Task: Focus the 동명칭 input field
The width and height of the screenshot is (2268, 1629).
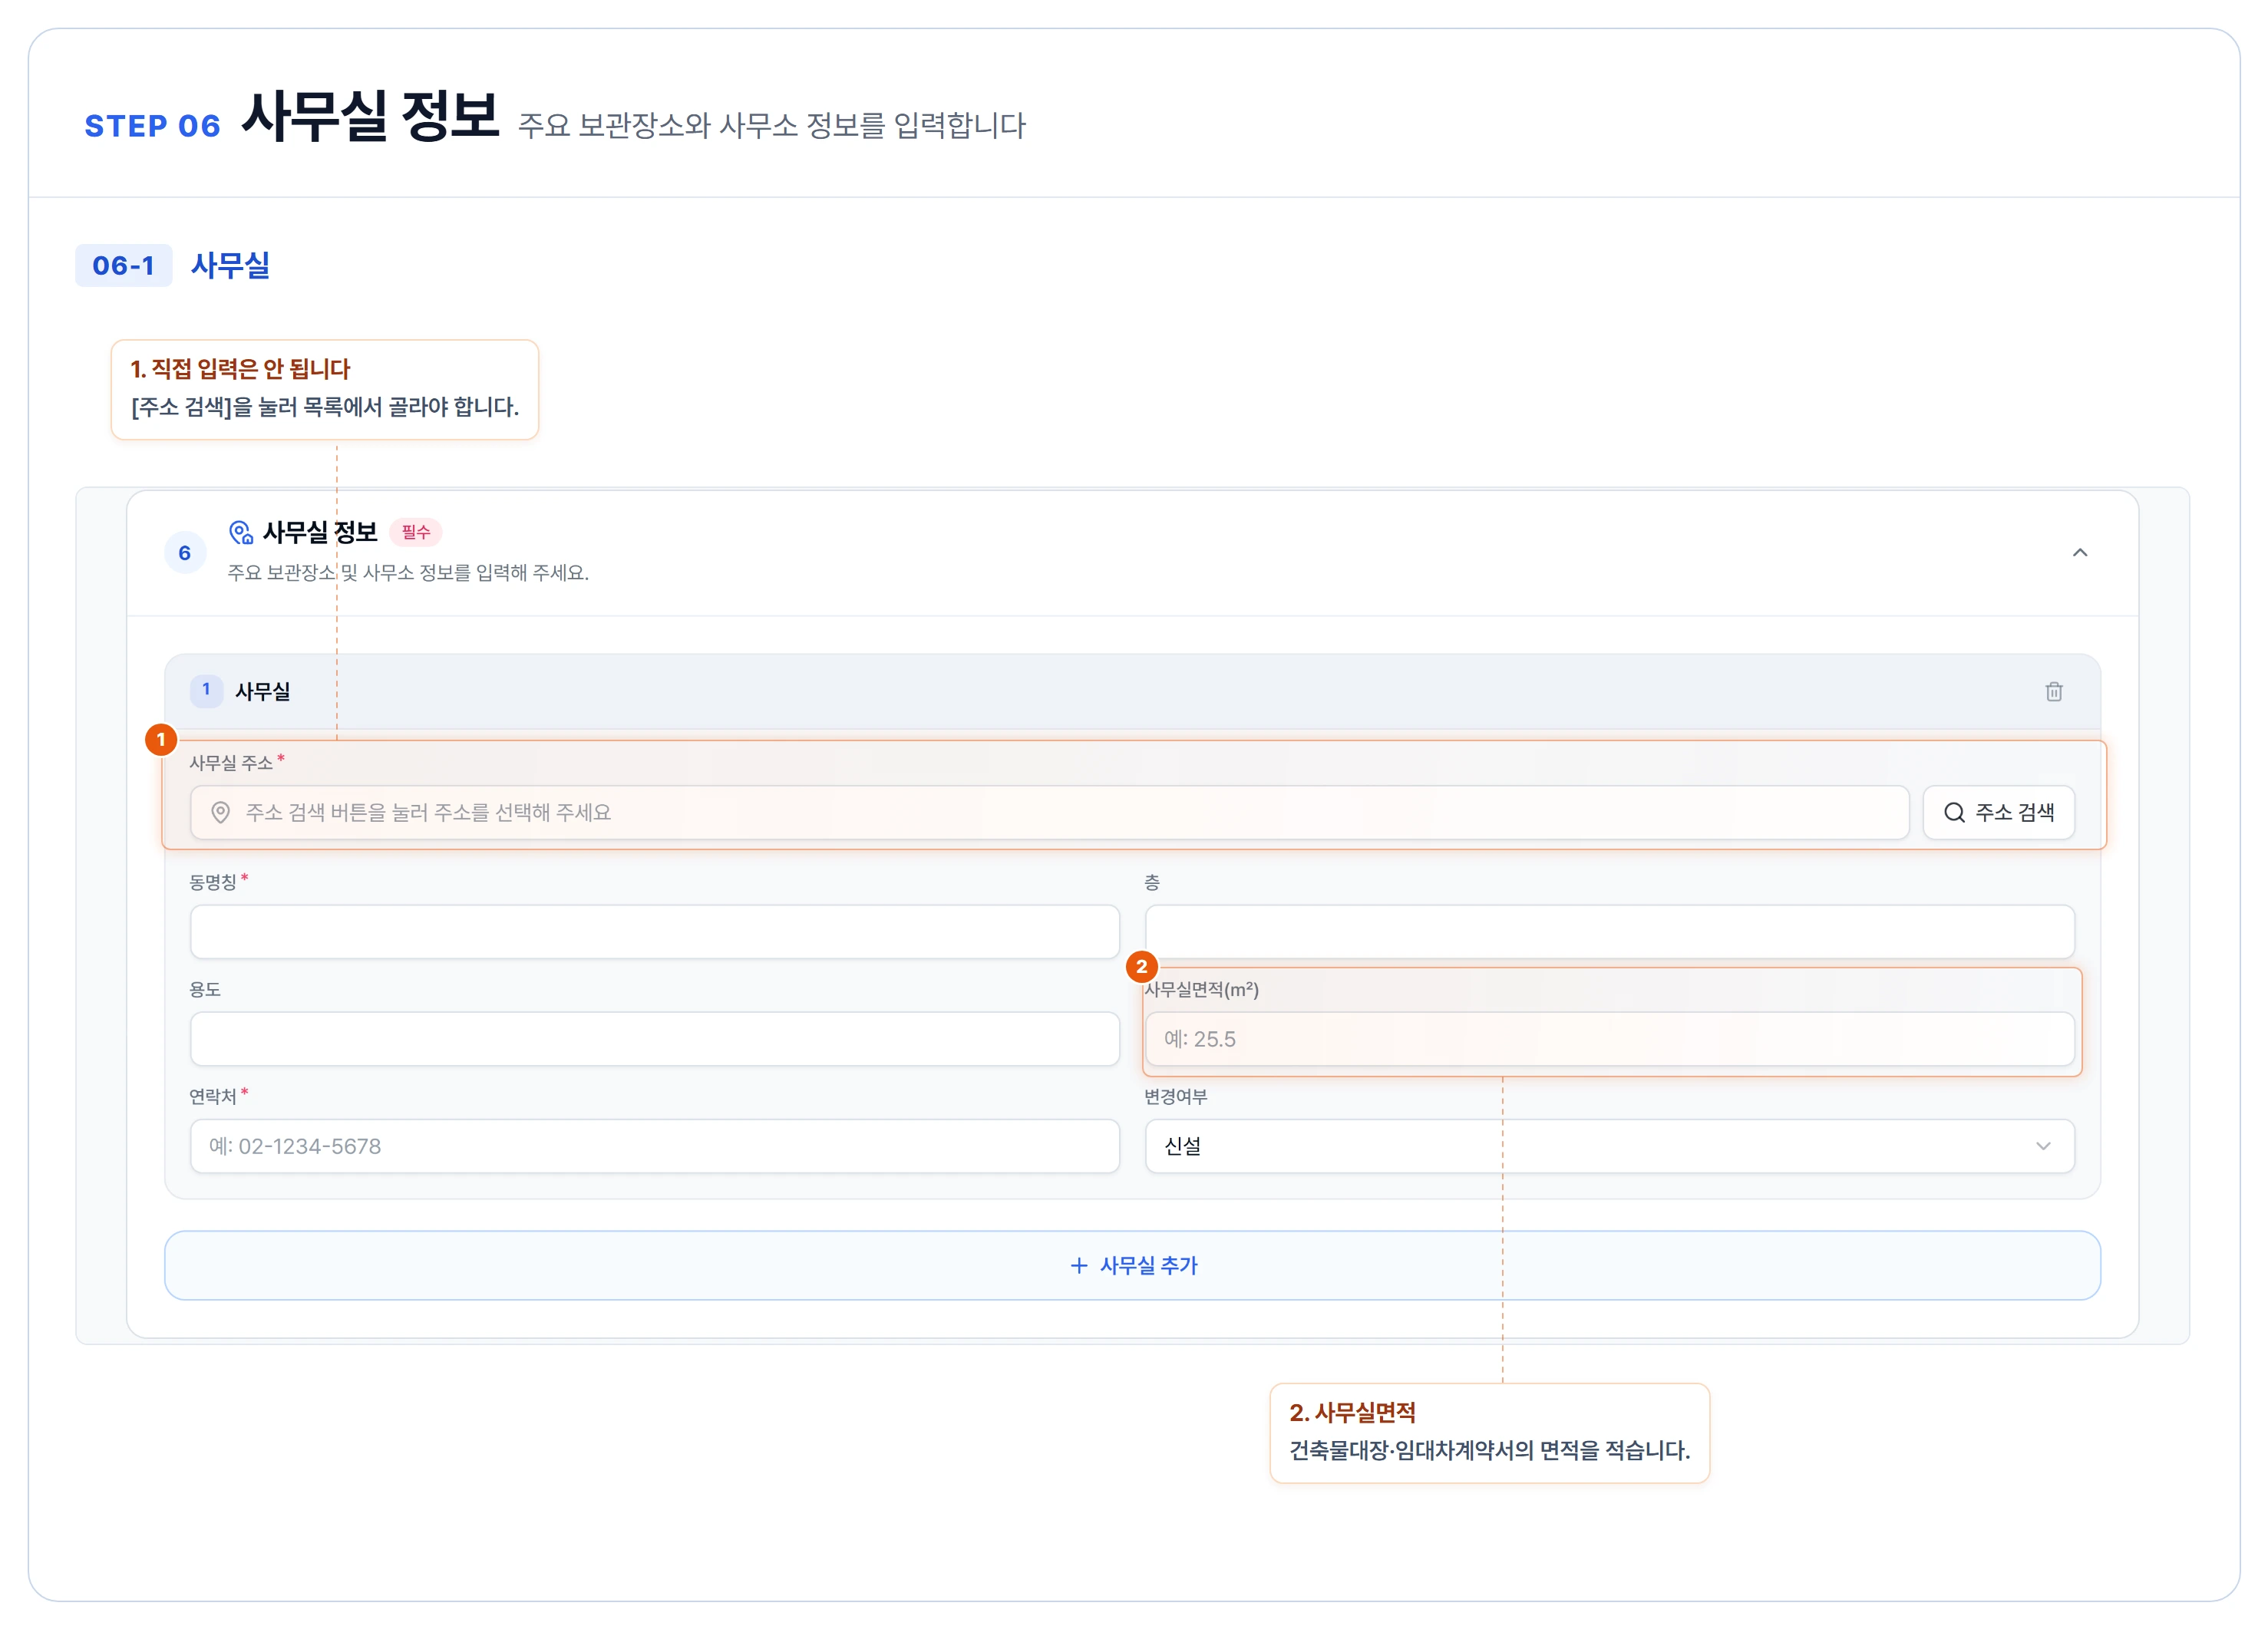Action: (654, 932)
